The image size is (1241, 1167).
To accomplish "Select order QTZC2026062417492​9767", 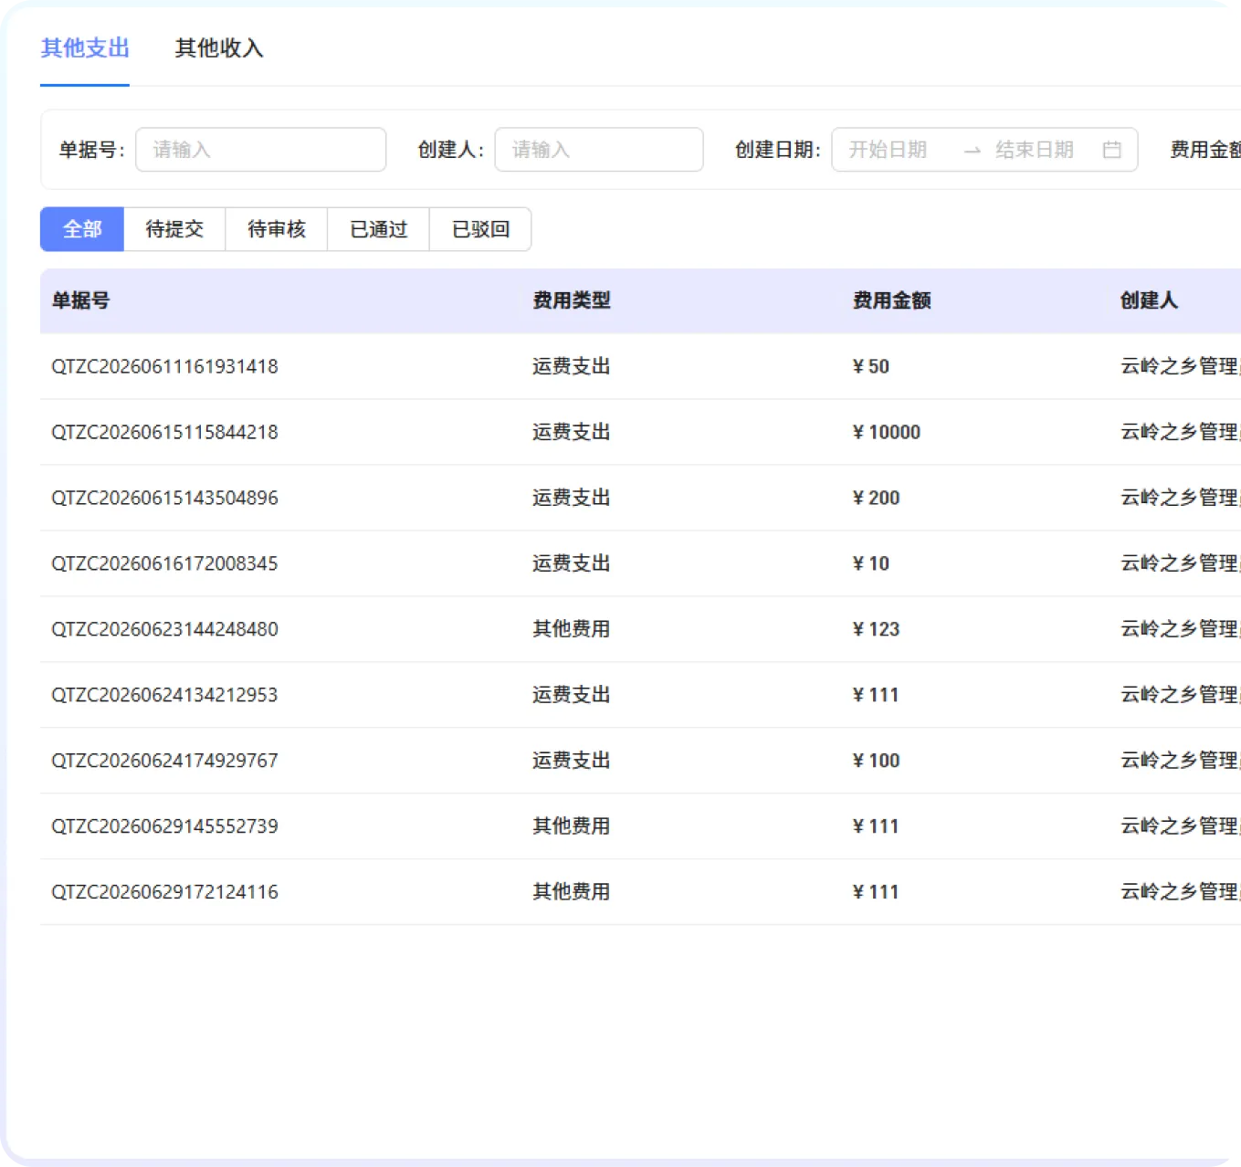I will tap(164, 761).
